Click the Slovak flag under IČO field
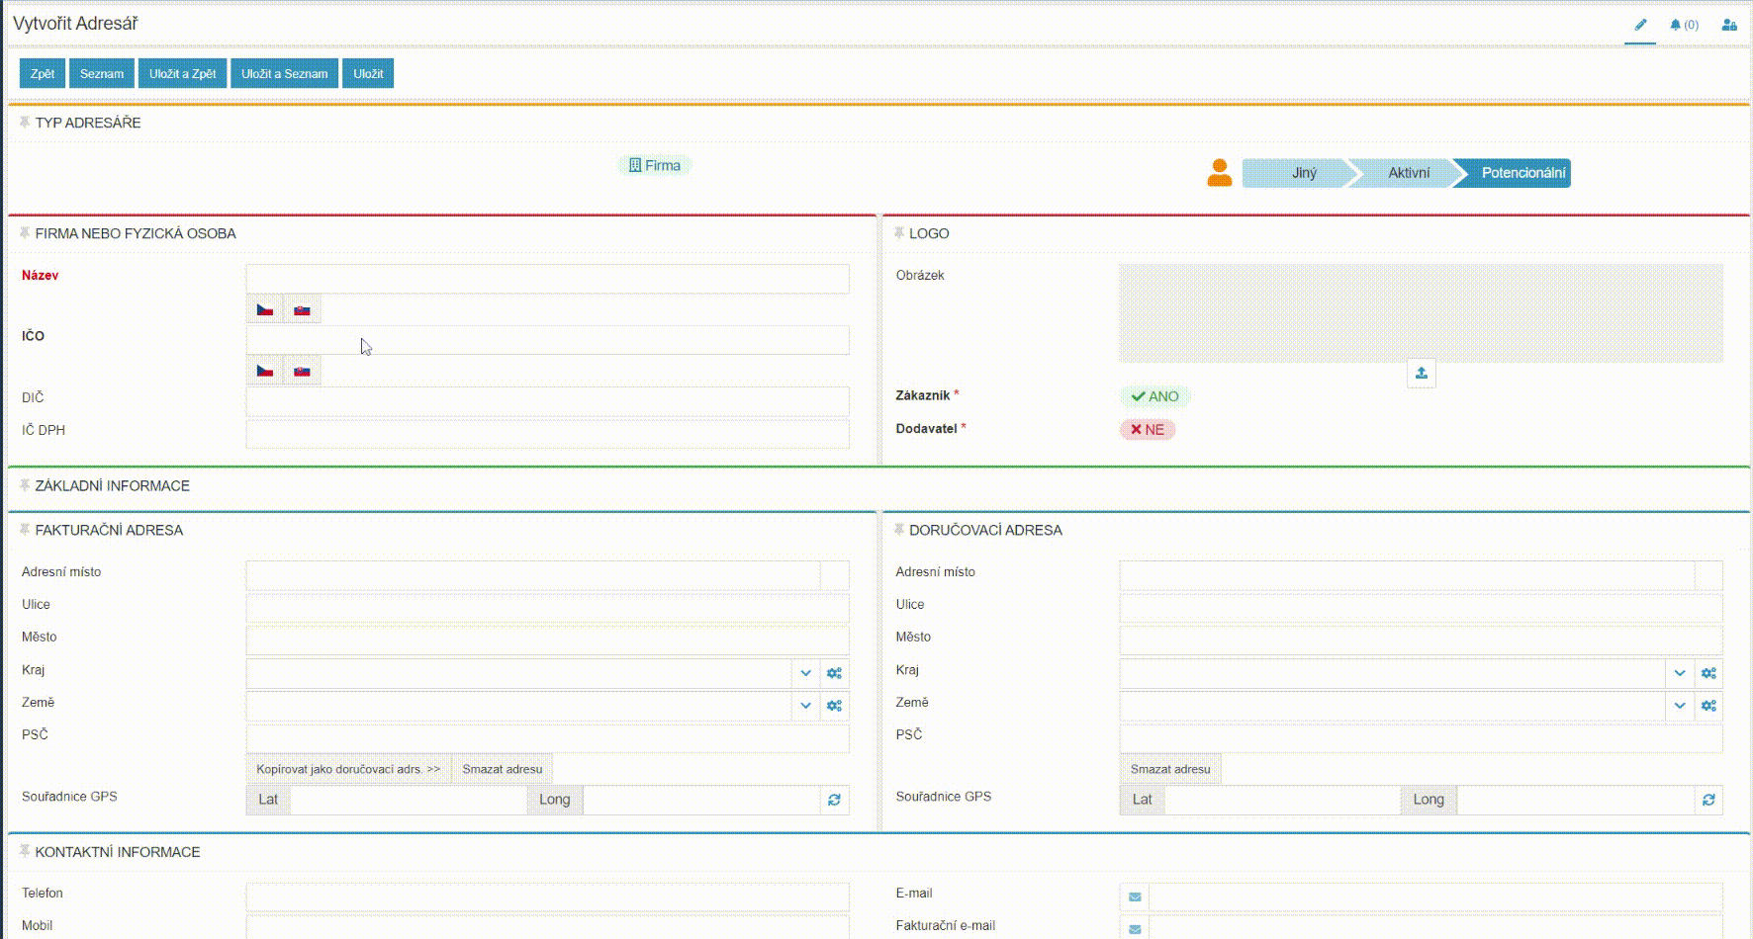Image resolution: width=1753 pixels, height=939 pixels. (303, 371)
